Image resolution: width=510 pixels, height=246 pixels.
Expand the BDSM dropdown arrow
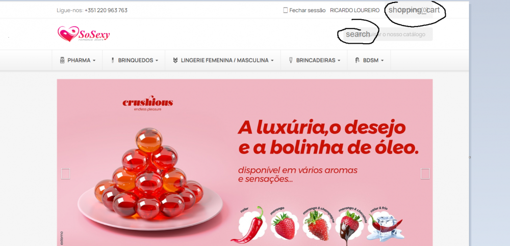point(382,60)
